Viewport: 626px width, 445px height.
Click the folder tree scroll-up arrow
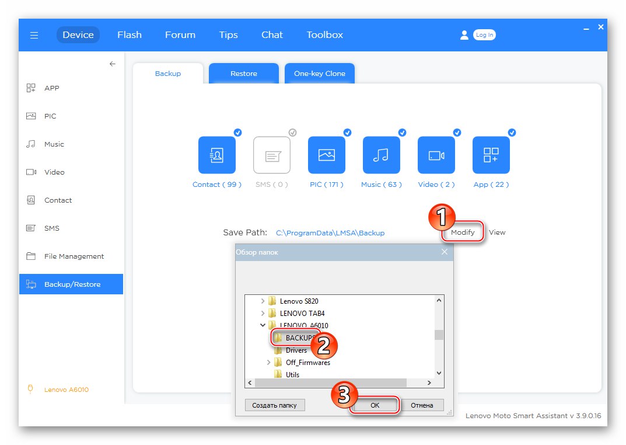click(x=439, y=300)
